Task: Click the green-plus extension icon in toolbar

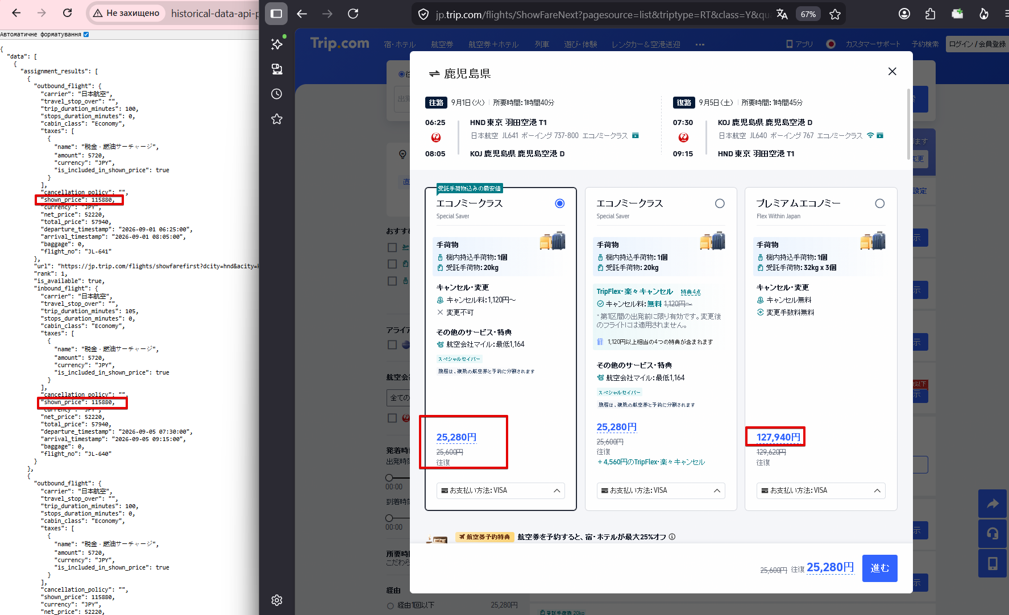Action: 957,14
